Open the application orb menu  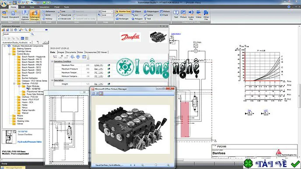pos(4,3)
